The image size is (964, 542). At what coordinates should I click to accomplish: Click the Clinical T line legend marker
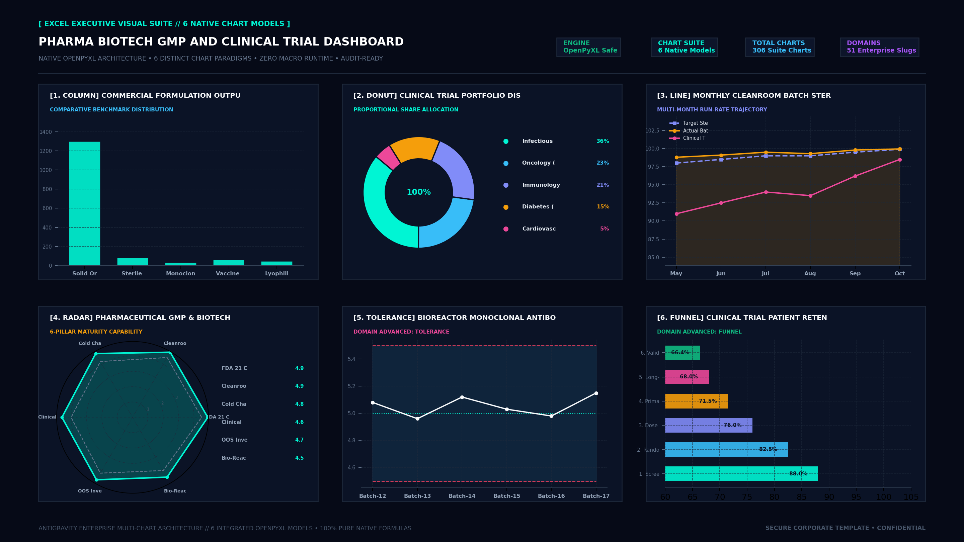tap(674, 139)
